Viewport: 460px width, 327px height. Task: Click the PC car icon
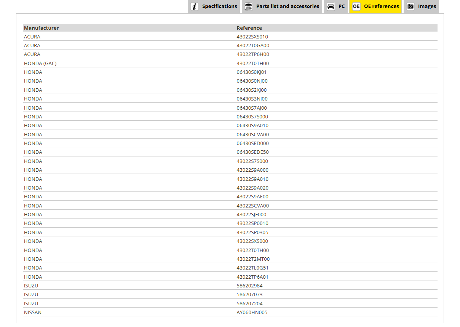click(x=331, y=6)
